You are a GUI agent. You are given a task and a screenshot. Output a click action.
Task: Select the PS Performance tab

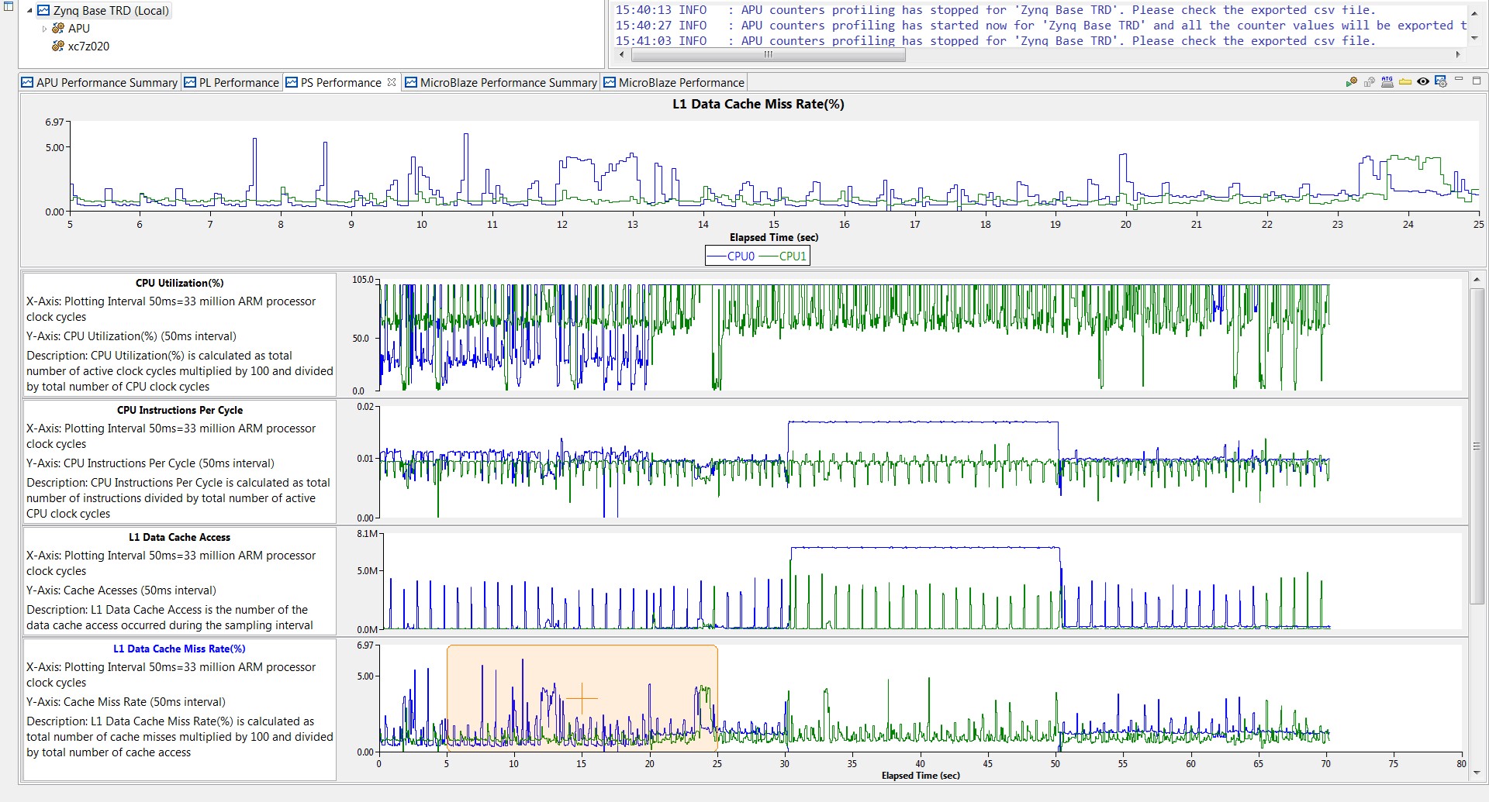341,82
